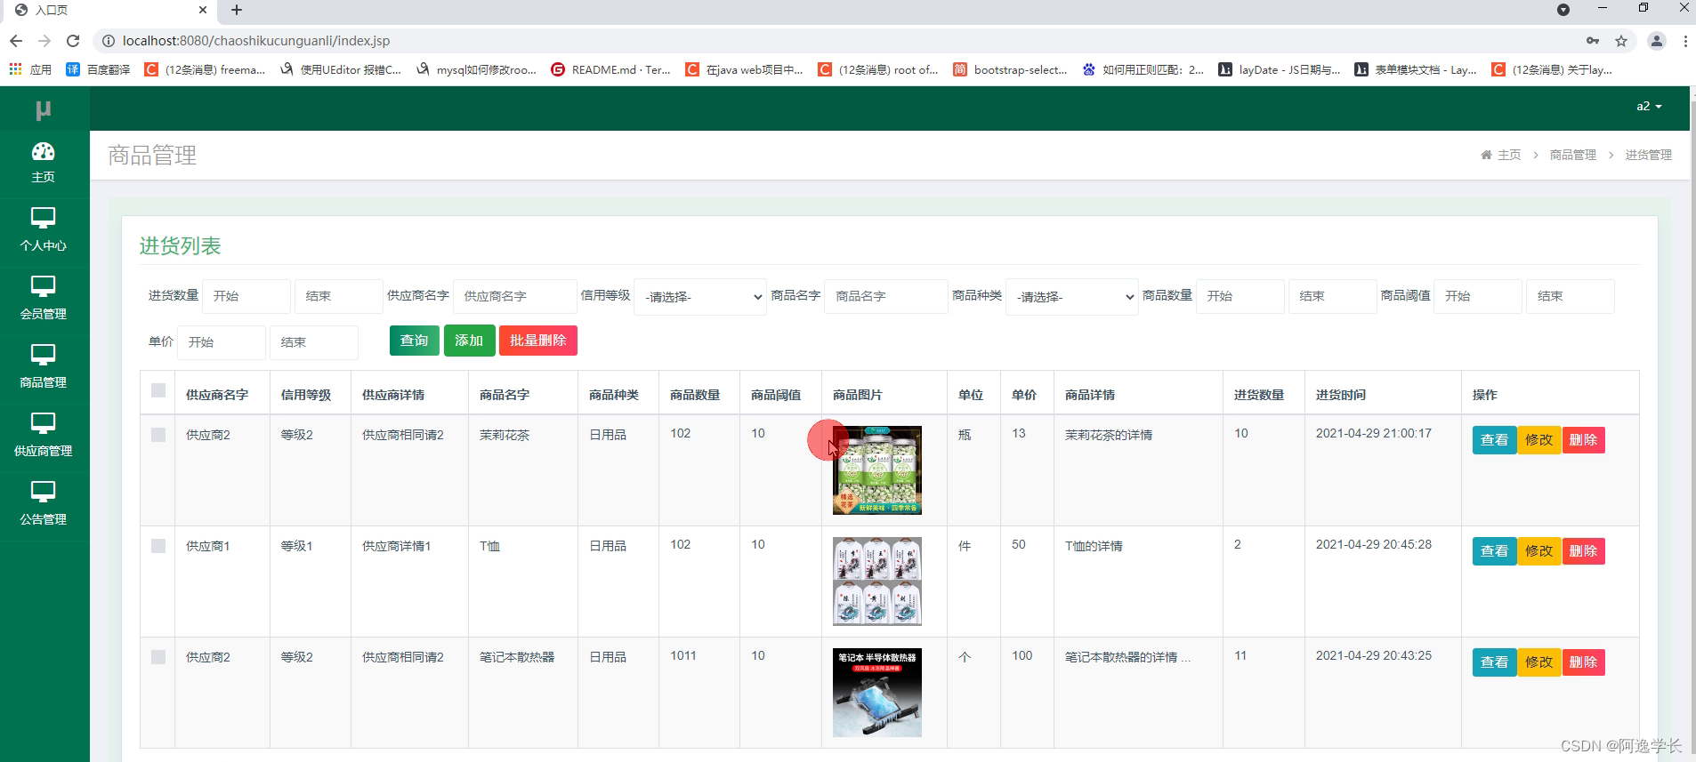The width and height of the screenshot is (1696, 762).
Task: Open the 使用UEditor报错 bookmark
Action: [340, 69]
